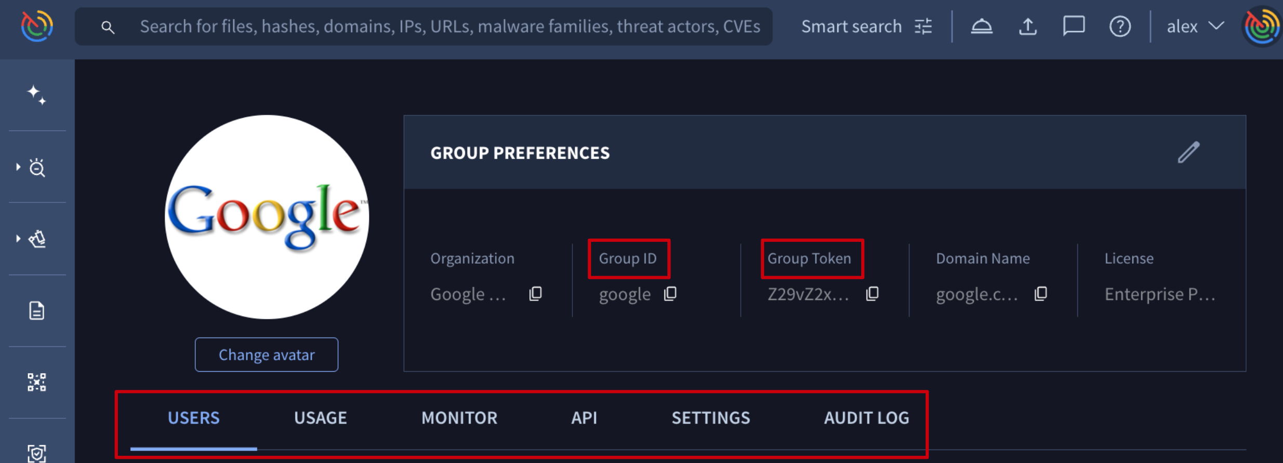This screenshot has height=463, width=1283.
Task: Click the Organization label
Action: [472, 258]
